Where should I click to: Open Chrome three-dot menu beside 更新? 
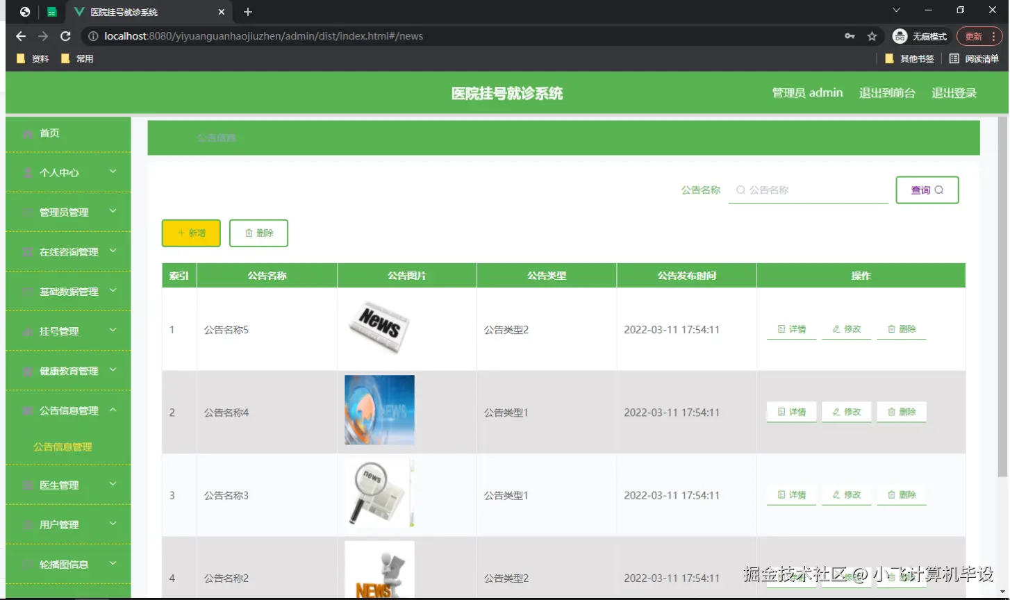pos(994,36)
